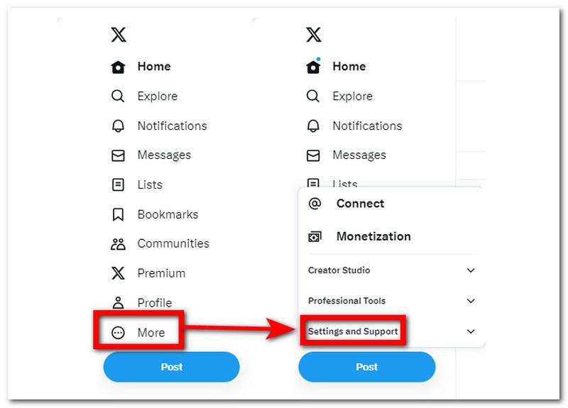This screenshot has width=568, height=408.
Task: Expand the Settings and Support chevron
Action: pos(471,331)
